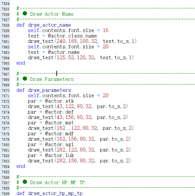The height and width of the screenshot is (196, 195).
Task: Click 'def draw_parameters' definition
Action: click(x=44, y=90)
